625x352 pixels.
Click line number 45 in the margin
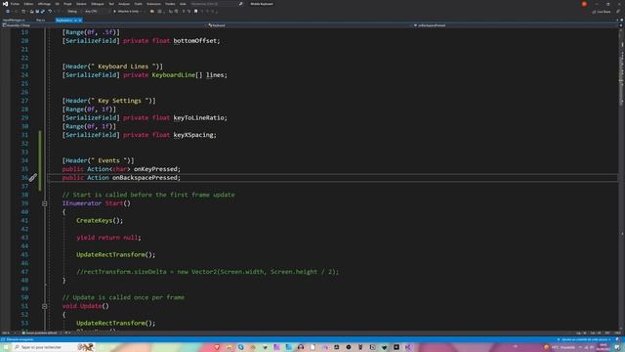(x=24, y=254)
